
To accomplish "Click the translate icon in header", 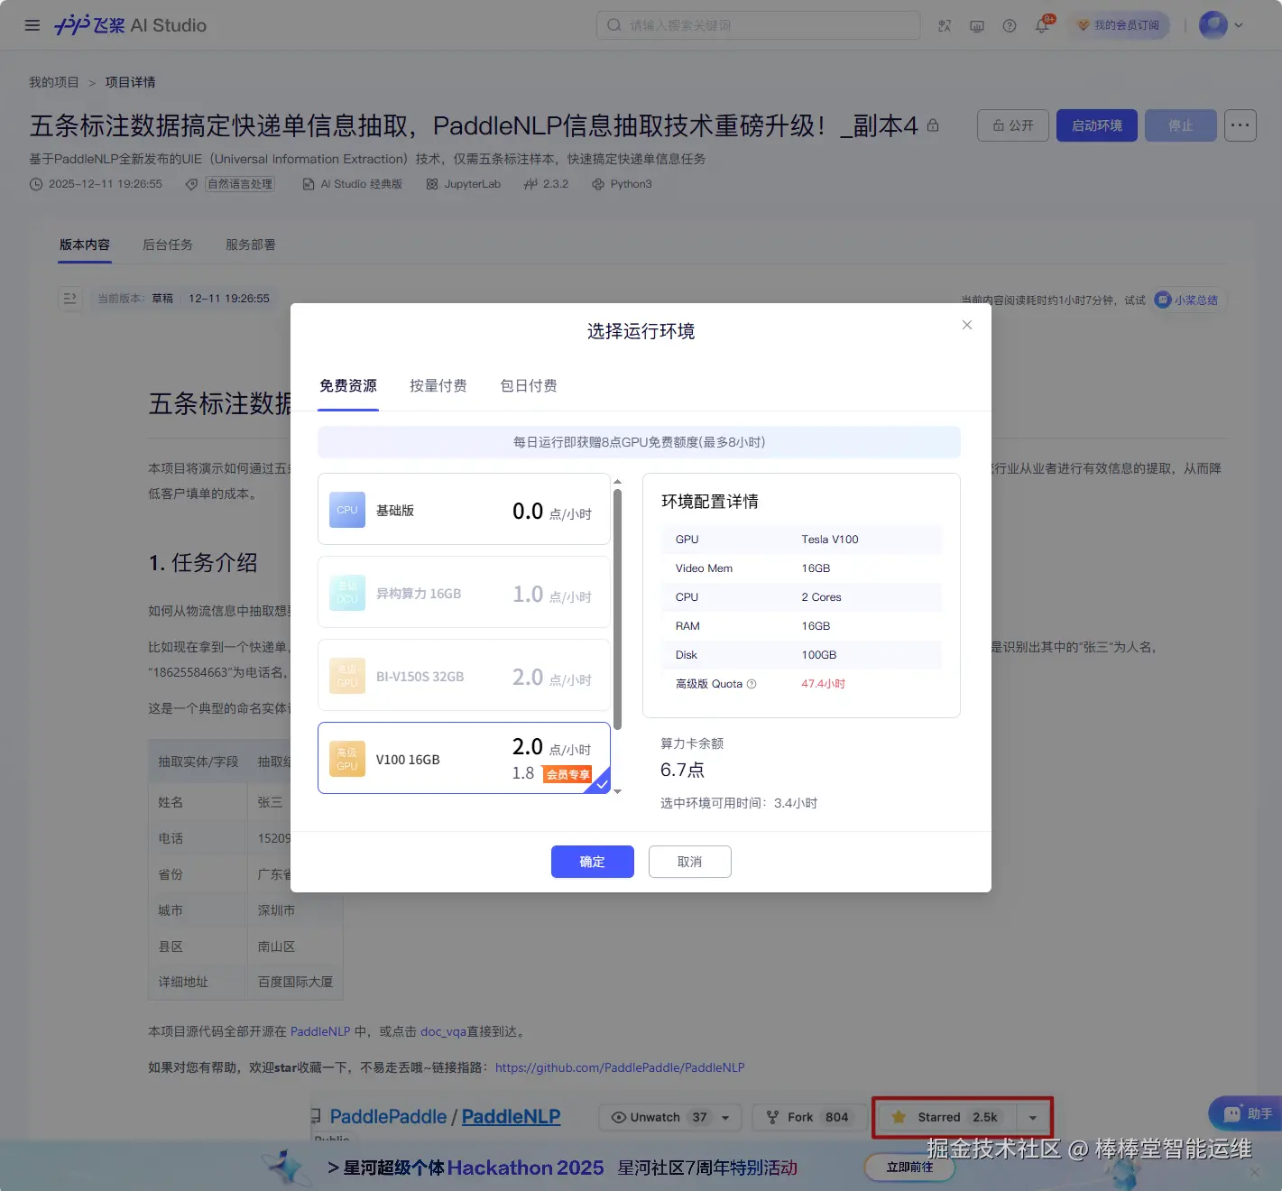I will point(945,25).
